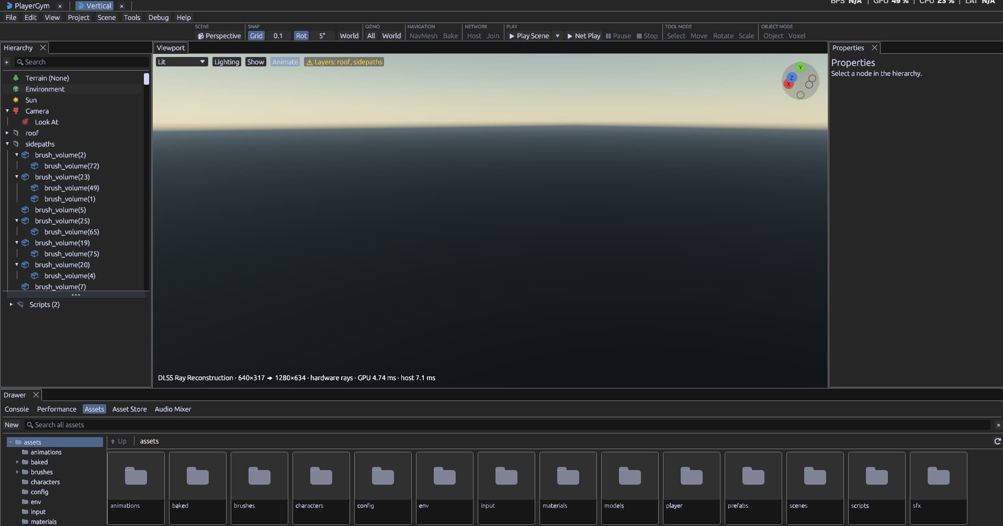
Task: Click the layers warning icon in viewport
Action: (x=309, y=62)
